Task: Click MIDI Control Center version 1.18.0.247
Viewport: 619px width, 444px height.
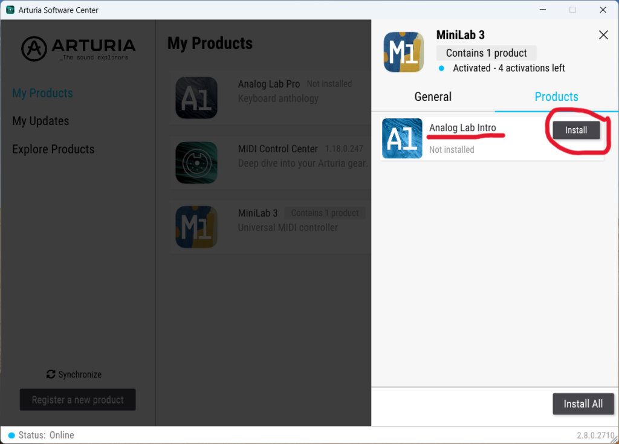Action: click(344, 149)
